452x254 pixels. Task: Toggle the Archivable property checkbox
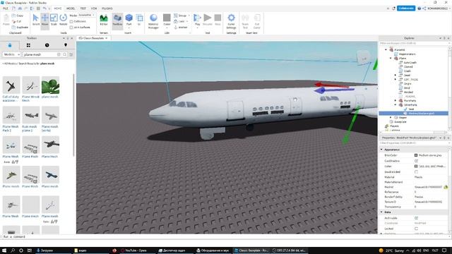coord(416,218)
